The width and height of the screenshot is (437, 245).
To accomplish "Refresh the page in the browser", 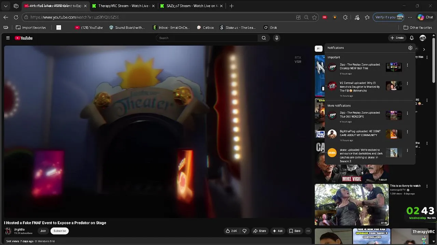I will [16, 17].
